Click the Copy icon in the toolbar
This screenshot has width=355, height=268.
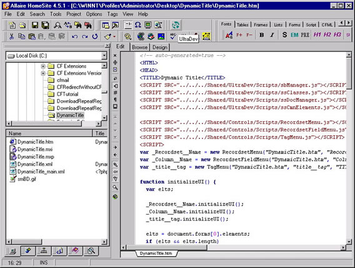[21, 36]
